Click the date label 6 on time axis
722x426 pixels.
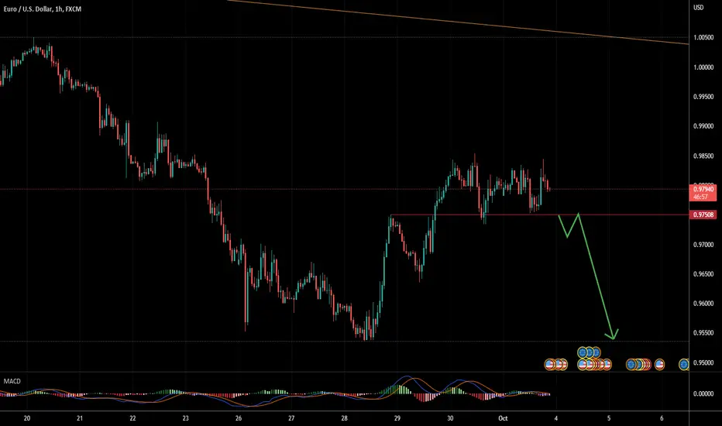(x=662, y=418)
